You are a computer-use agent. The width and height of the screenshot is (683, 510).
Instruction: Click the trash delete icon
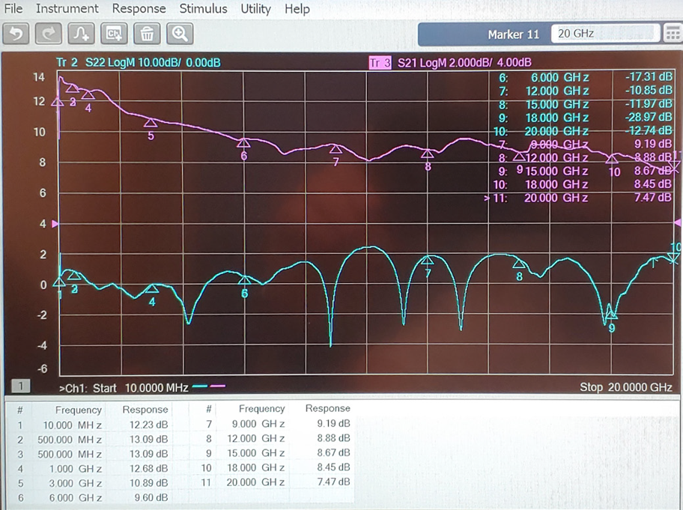tap(147, 34)
